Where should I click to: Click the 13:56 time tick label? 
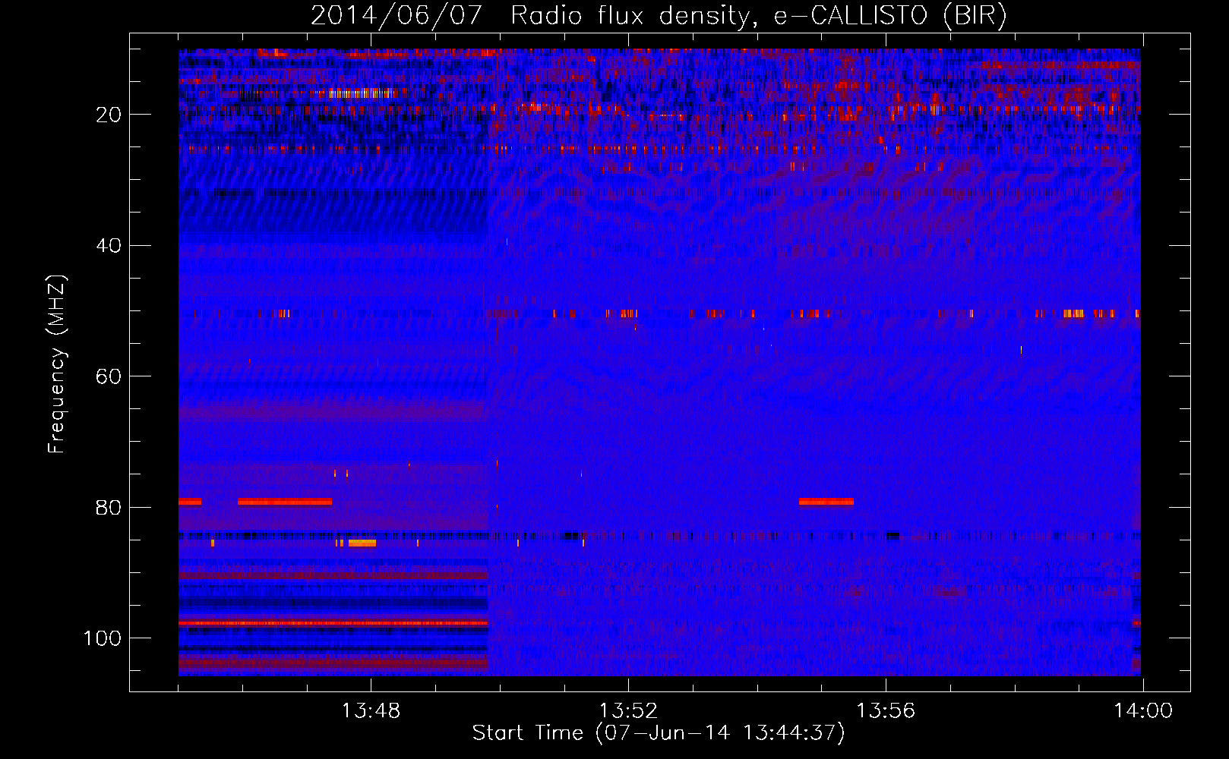[886, 711]
